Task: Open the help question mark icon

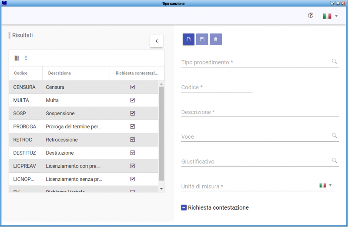Action: [x=311, y=15]
